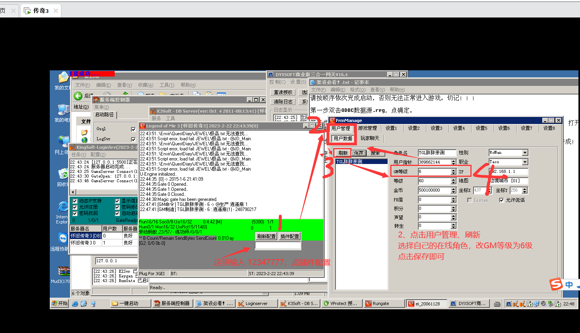Open the 工具(T) menu in Explorer
Screen dimensions: 580x333
tap(167, 85)
